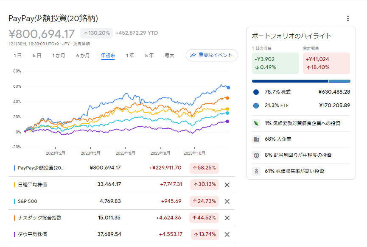
Task: Remove ダウ平均株価 comparison with X icon
Action: point(227,234)
